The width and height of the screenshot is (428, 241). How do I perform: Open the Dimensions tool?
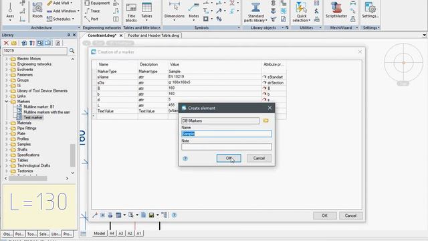click(x=174, y=11)
